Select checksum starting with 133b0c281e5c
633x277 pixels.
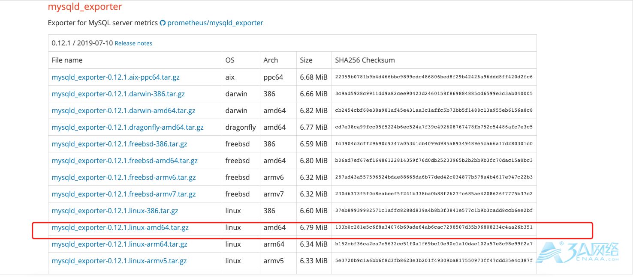434,227
